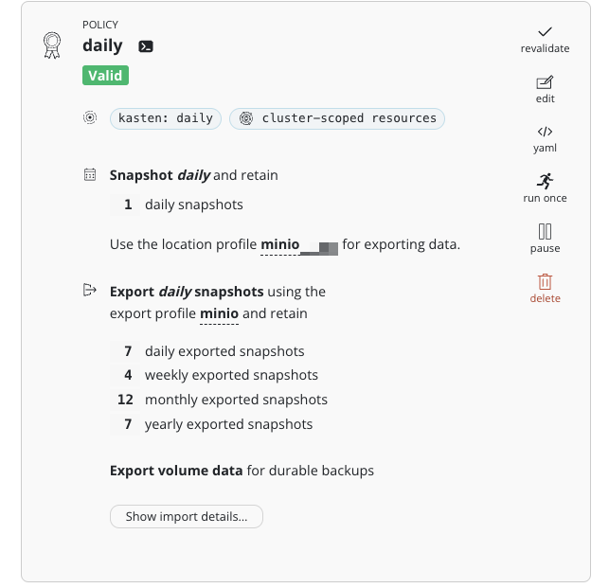Delete the daily policy trash icon
The height and width of the screenshot is (588, 609).
(x=545, y=281)
